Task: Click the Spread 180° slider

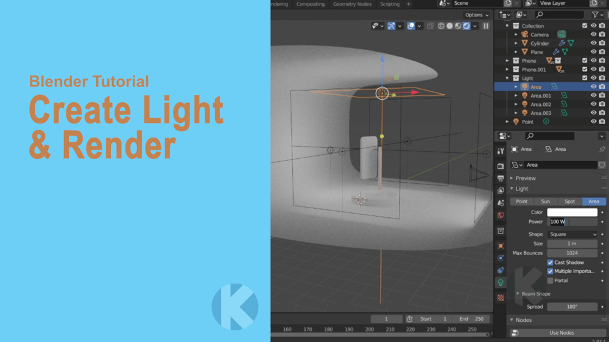Action: [572, 307]
